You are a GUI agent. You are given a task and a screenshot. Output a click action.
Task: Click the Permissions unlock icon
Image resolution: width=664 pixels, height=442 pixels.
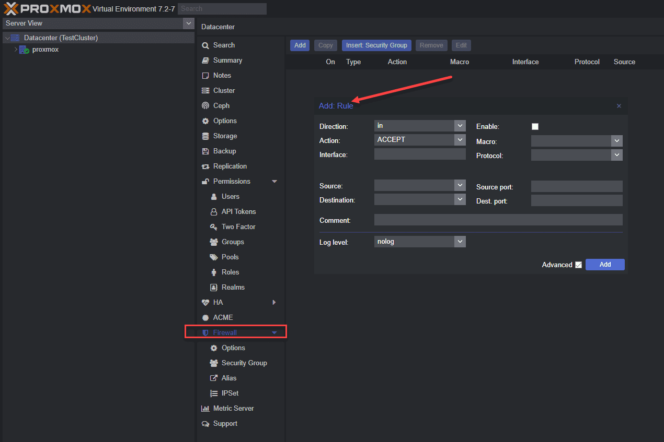(205, 182)
